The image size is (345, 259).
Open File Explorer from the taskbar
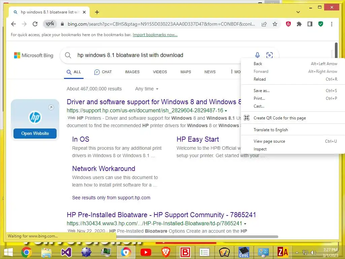point(46,252)
